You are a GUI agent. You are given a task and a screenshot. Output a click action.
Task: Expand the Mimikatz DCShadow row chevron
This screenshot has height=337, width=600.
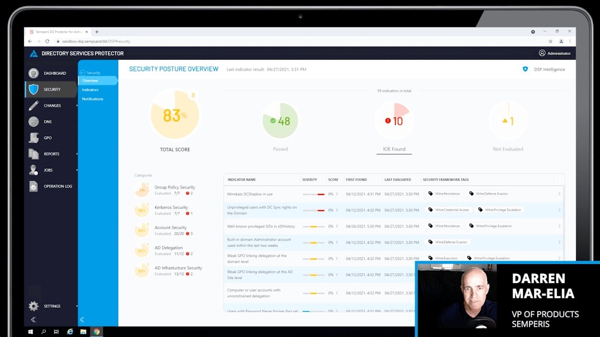(559, 194)
